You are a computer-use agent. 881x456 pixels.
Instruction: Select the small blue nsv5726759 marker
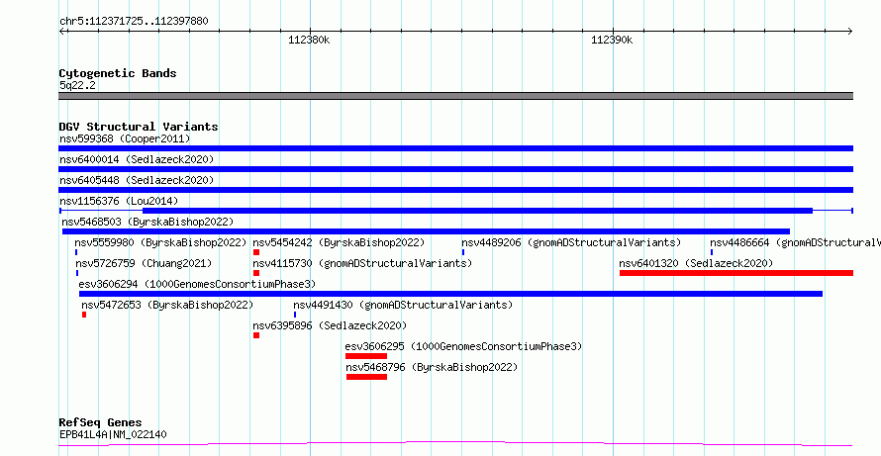tap(77, 273)
